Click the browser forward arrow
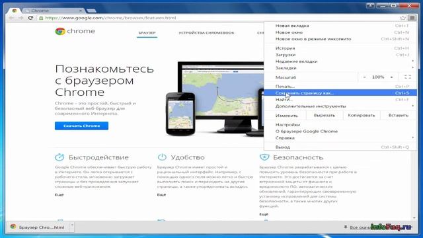This screenshot has width=423, height=238. [x=21, y=18]
